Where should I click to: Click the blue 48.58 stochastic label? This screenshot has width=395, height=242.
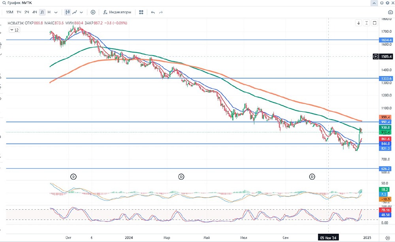tap(386, 215)
